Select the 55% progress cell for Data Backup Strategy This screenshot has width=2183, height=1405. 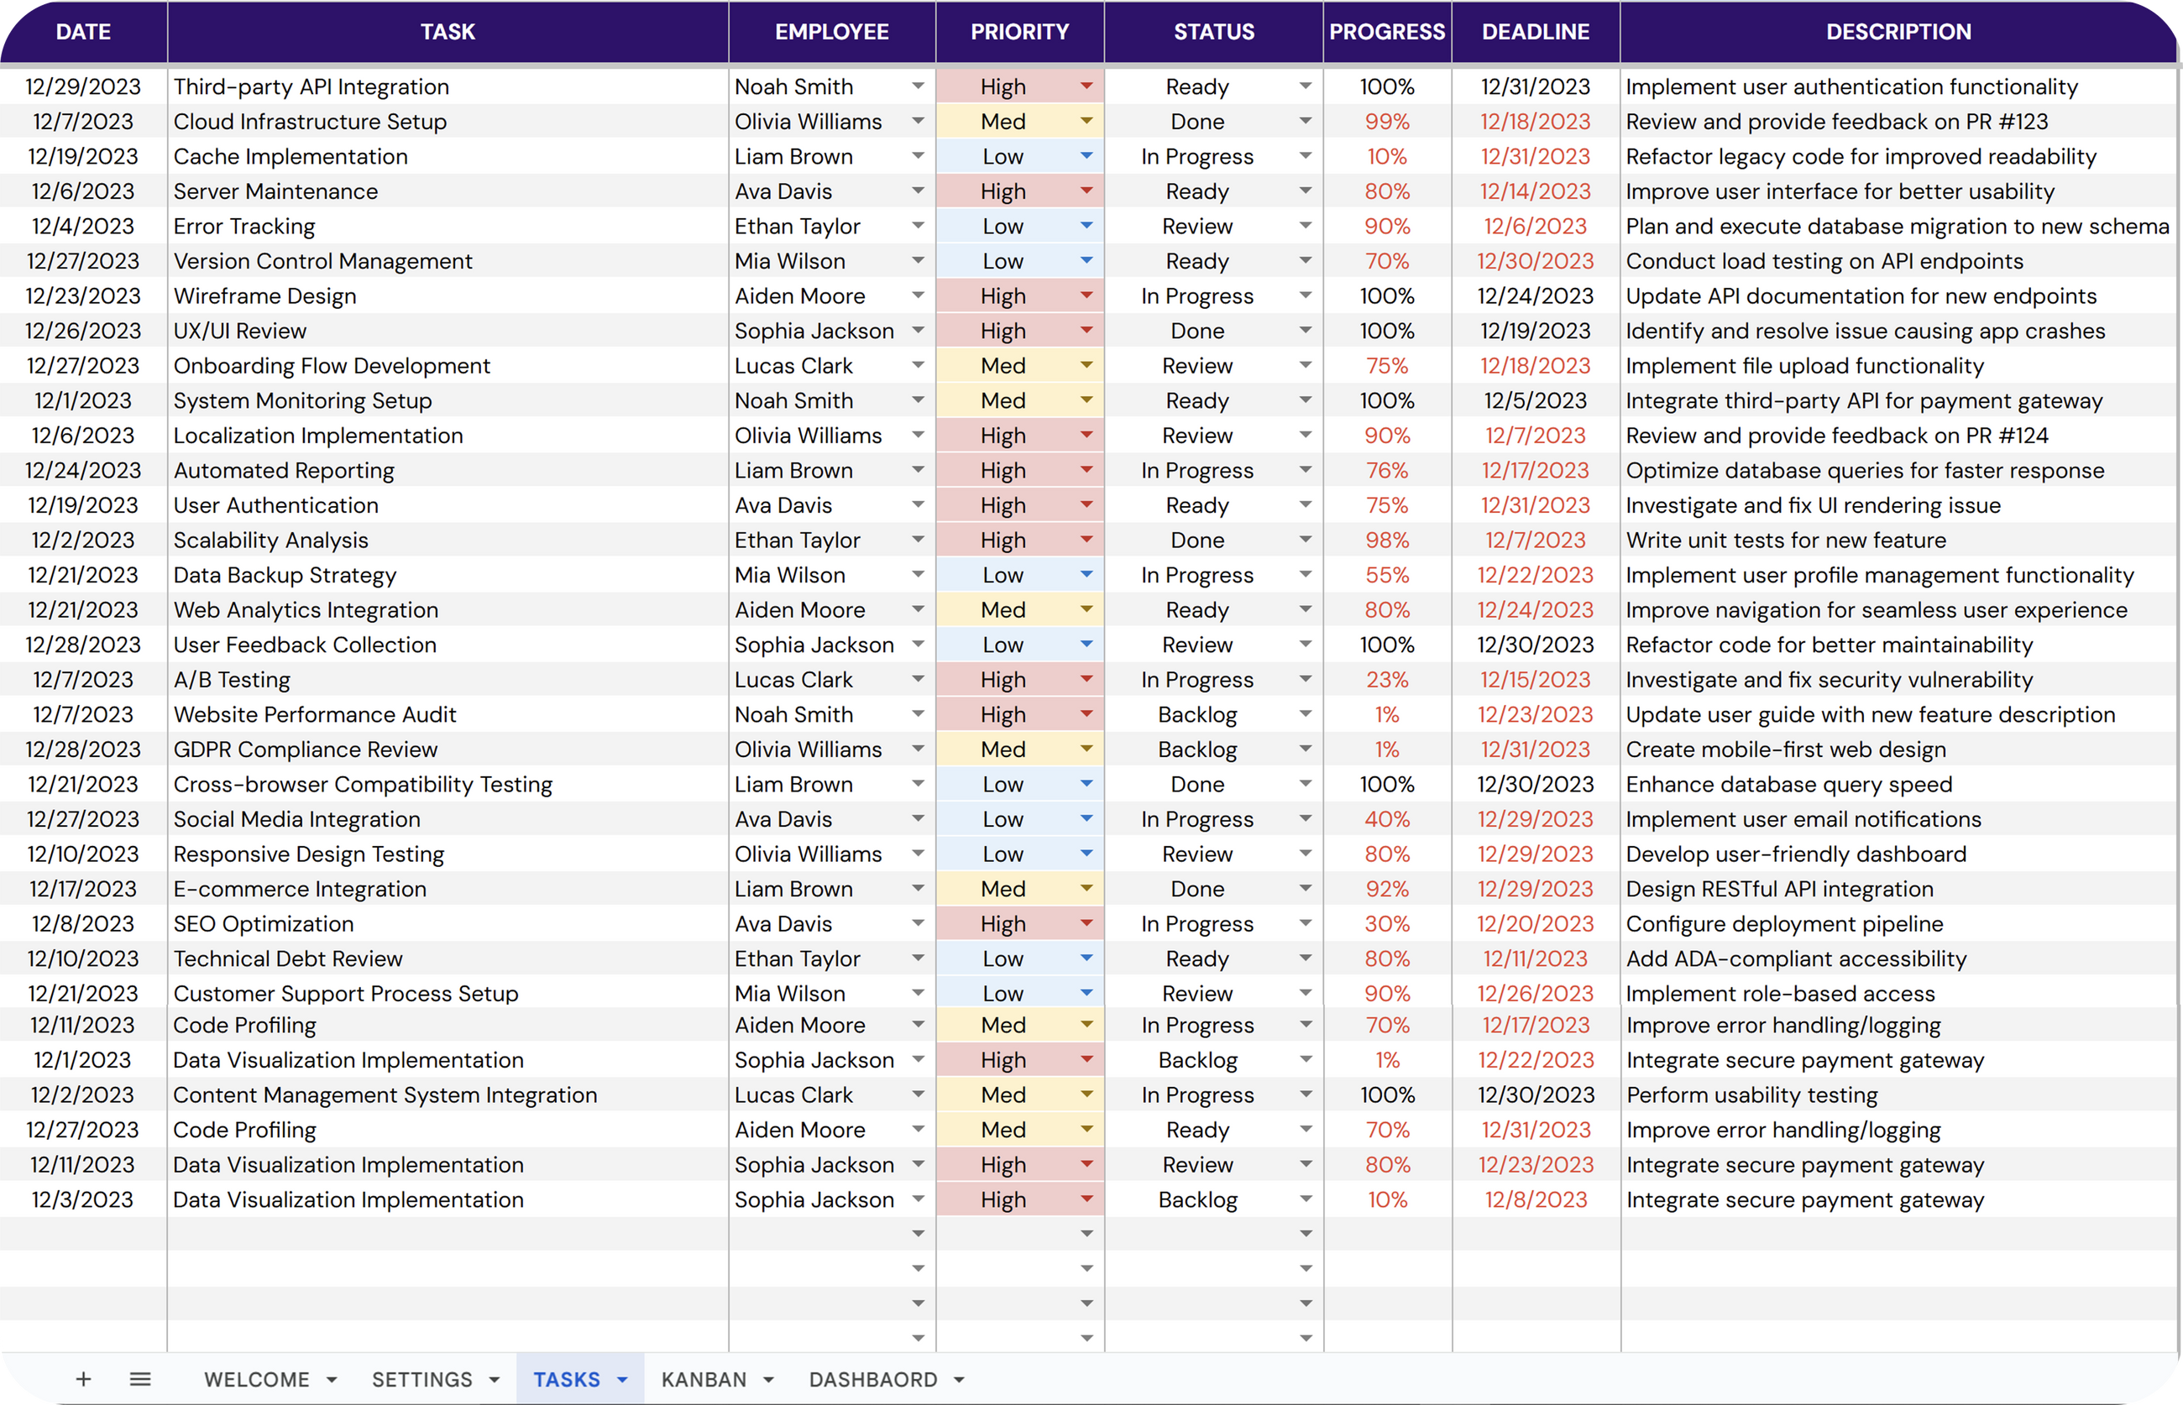coord(1386,575)
